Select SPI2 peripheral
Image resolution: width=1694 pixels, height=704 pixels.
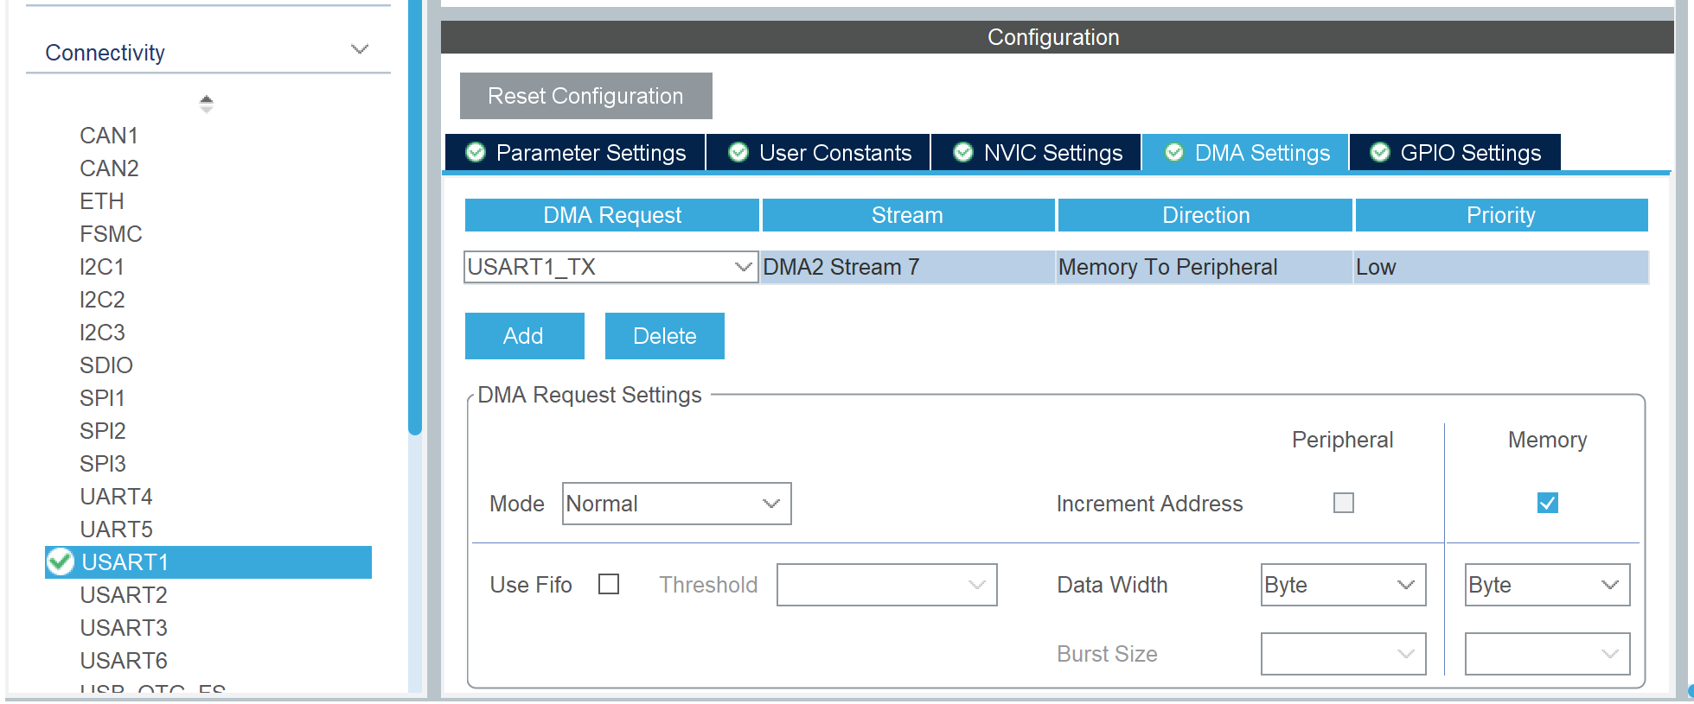point(103,431)
